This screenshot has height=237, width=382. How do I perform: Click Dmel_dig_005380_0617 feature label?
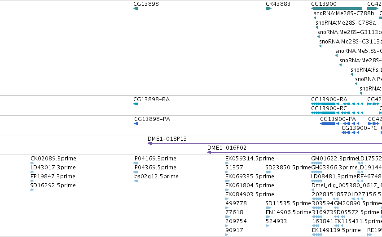point(347,185)
